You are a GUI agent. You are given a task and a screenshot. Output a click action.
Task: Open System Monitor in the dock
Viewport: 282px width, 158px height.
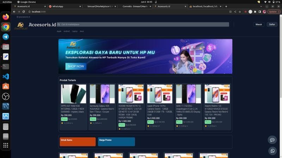pyautogui.click(x=6, y=116)
